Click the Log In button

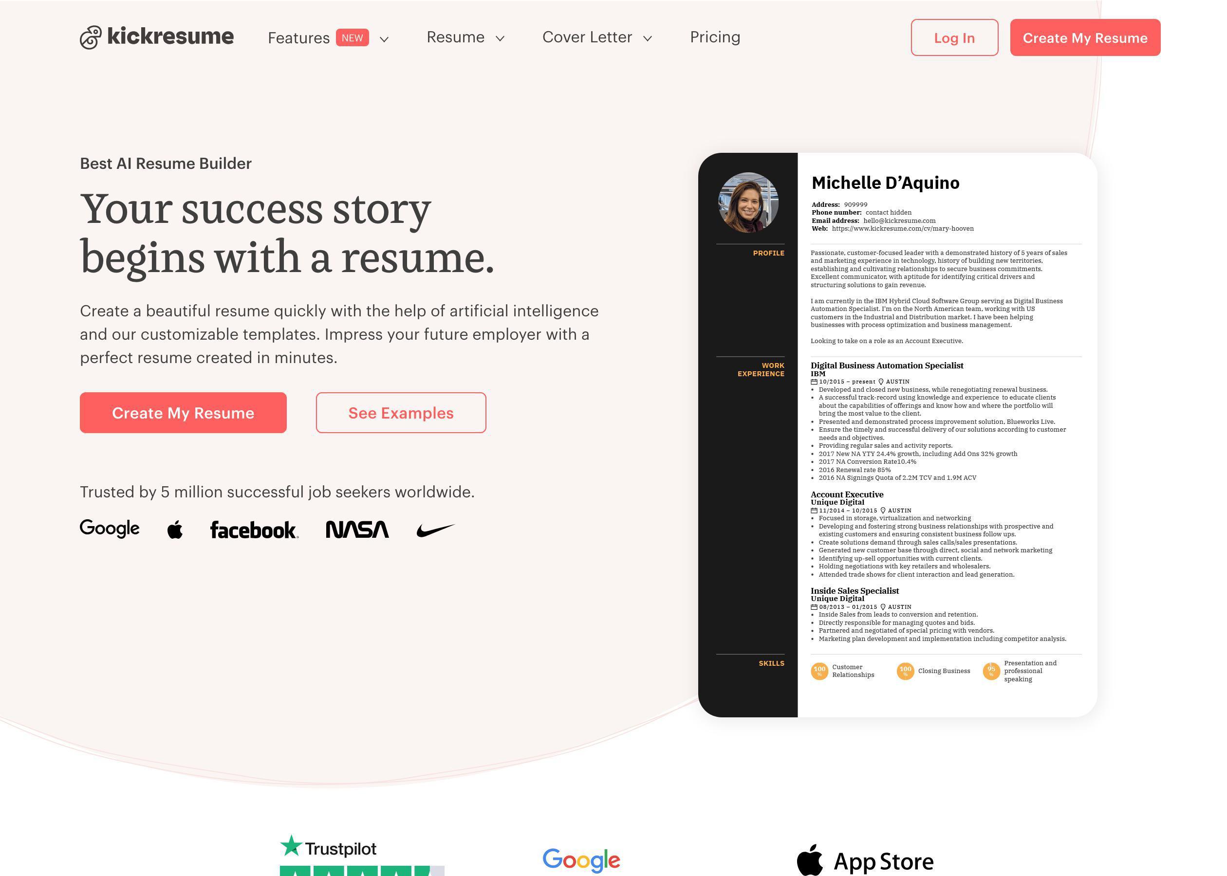tap(954, 37)
